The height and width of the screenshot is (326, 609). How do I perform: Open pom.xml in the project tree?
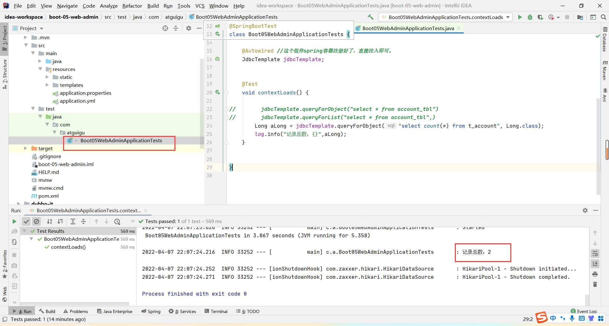(x=48, y=196)
